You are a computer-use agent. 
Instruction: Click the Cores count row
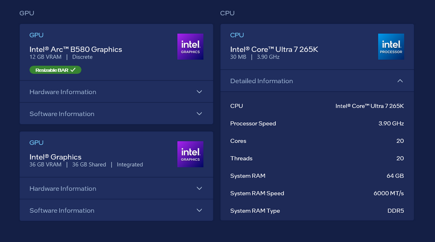(317, 141)
